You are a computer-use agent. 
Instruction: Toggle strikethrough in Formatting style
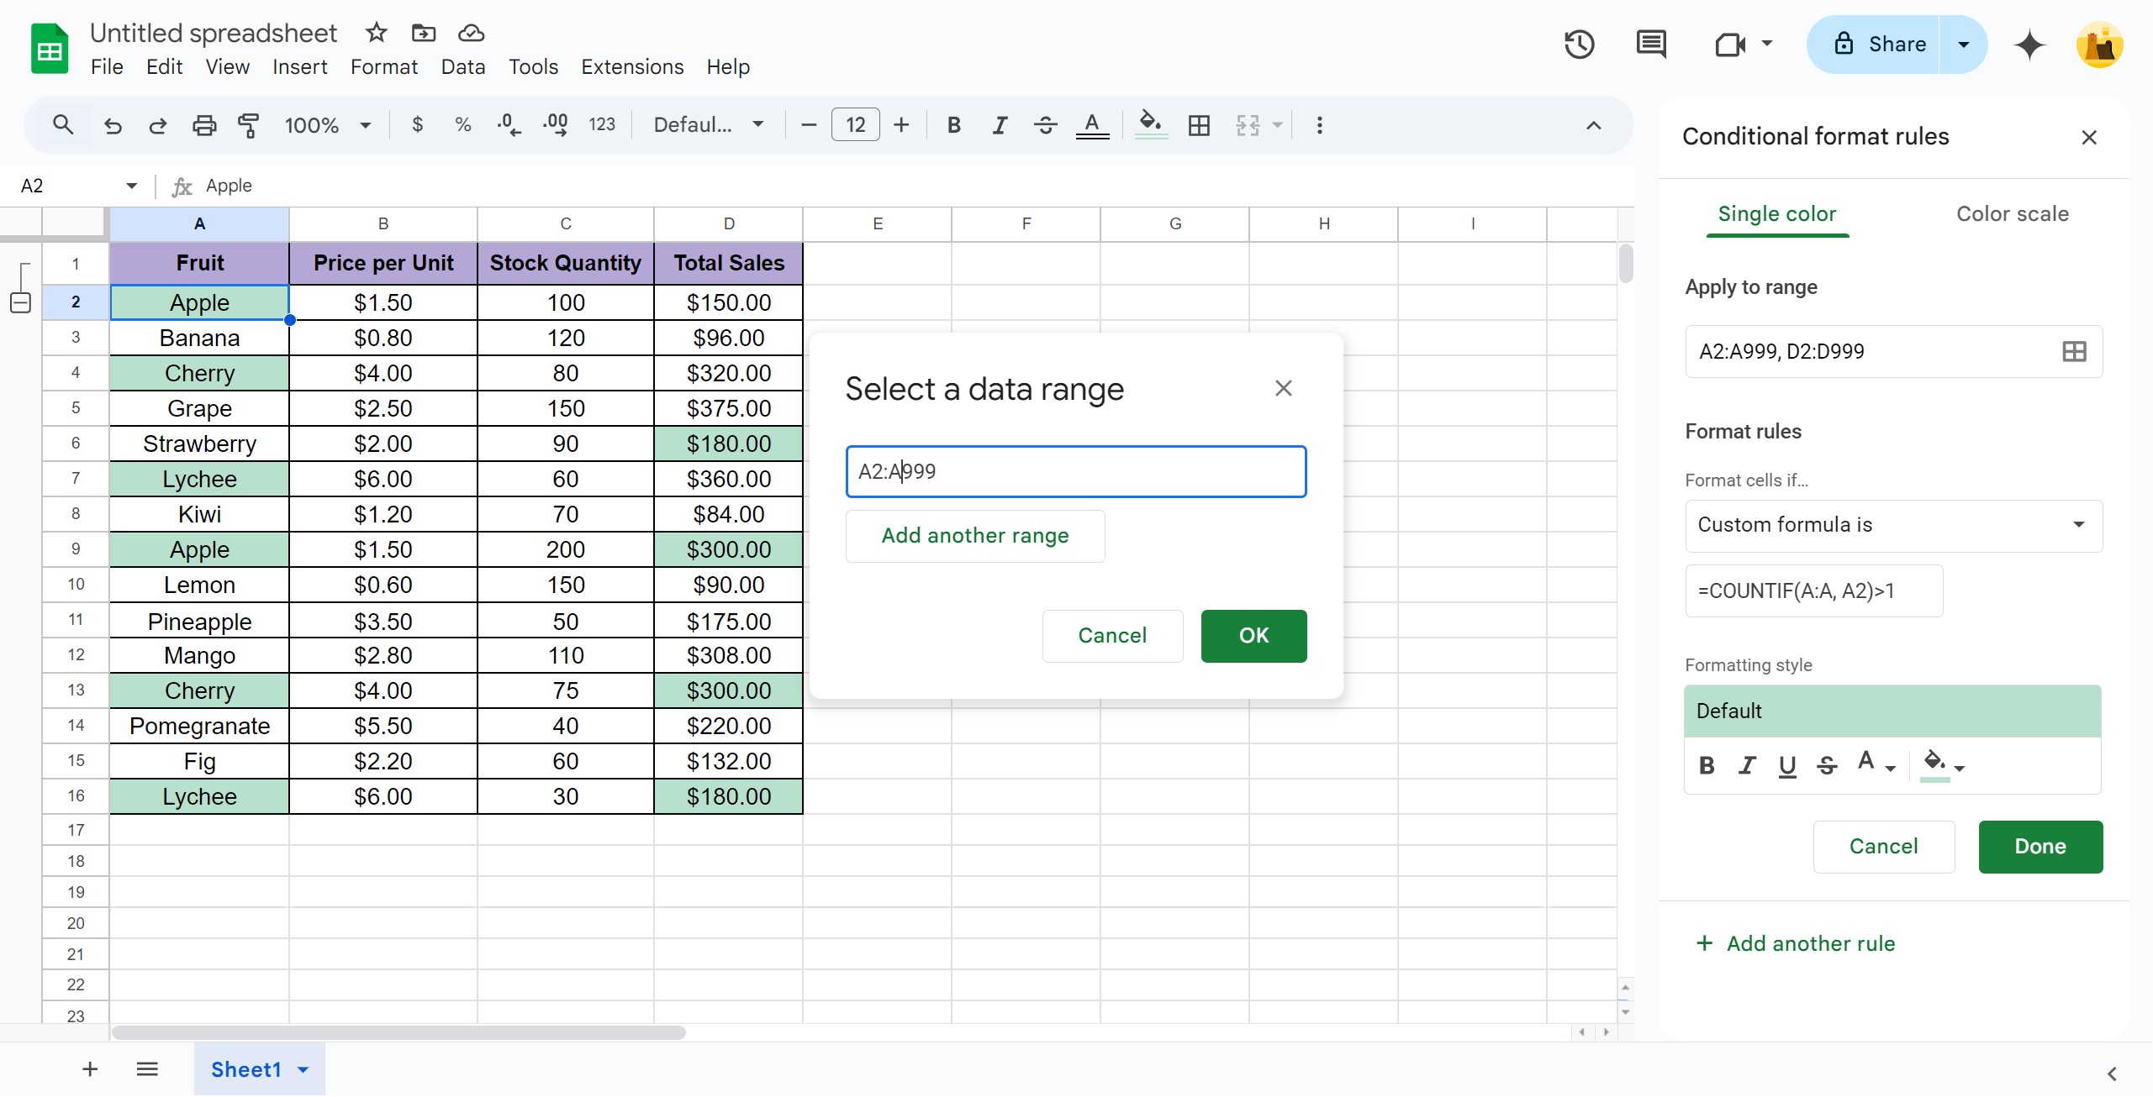click(x=1827, y=765)
